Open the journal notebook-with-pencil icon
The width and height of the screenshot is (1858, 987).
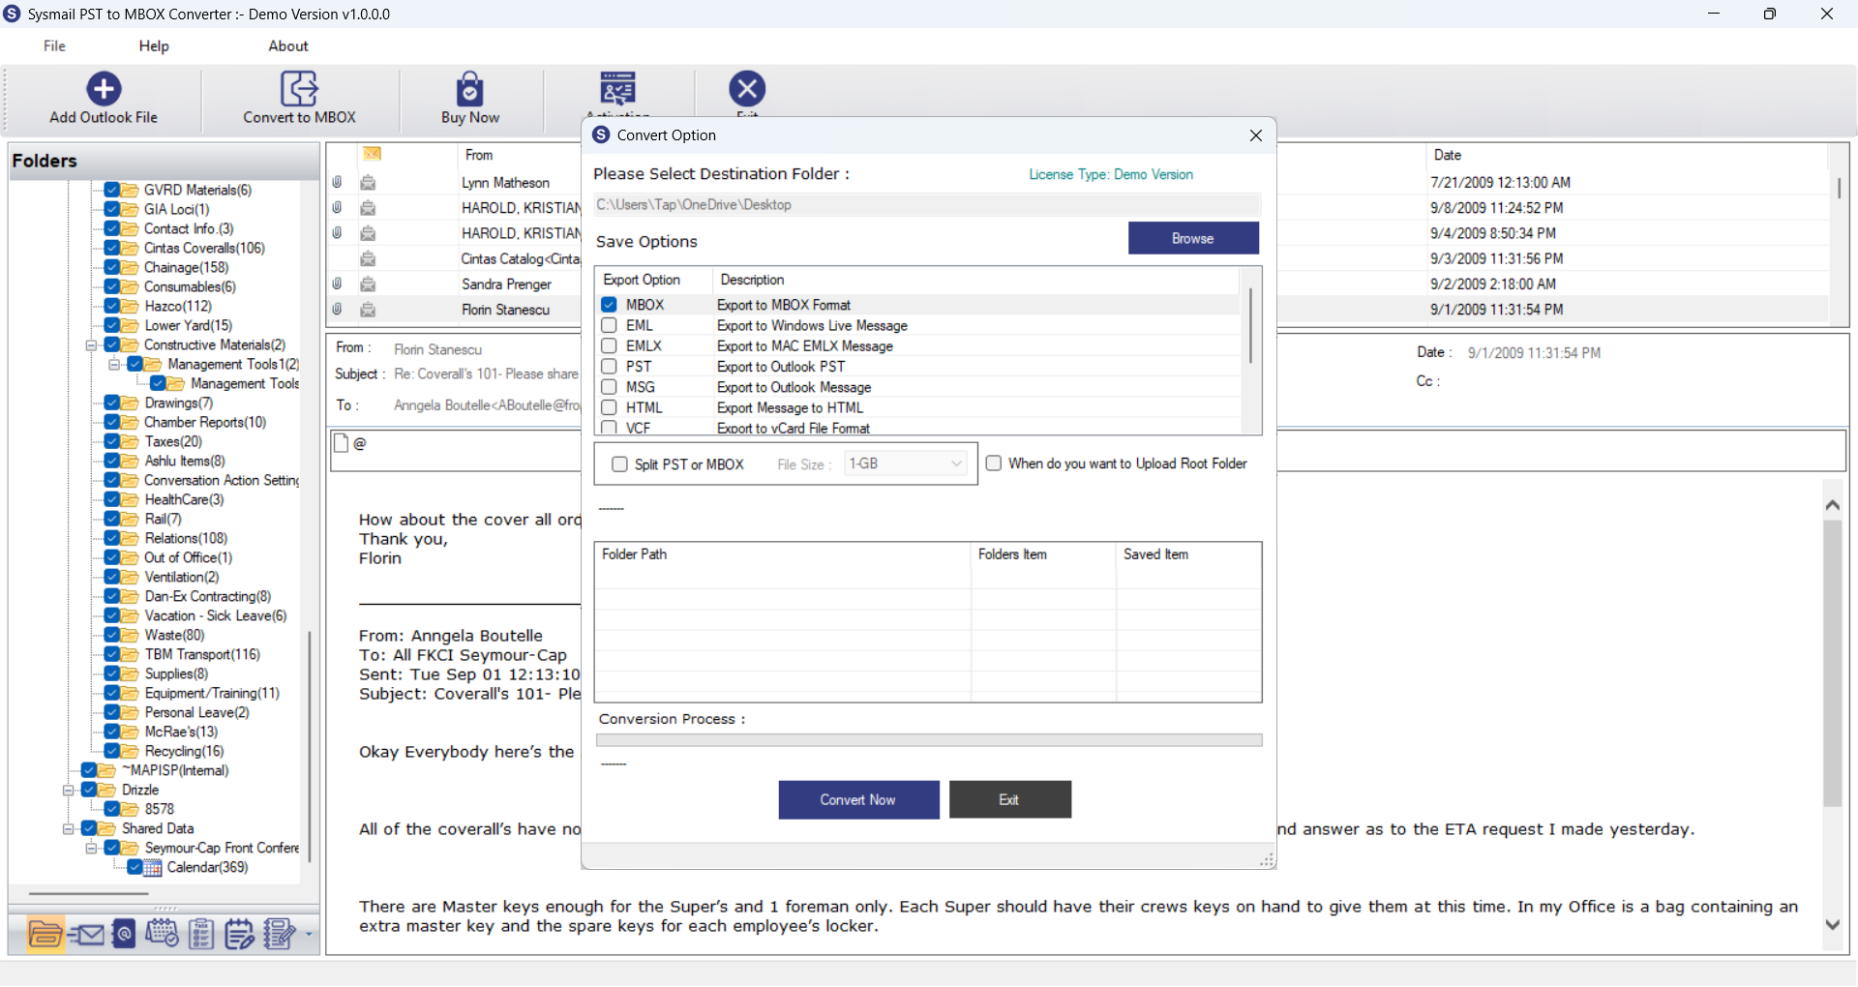280,934
